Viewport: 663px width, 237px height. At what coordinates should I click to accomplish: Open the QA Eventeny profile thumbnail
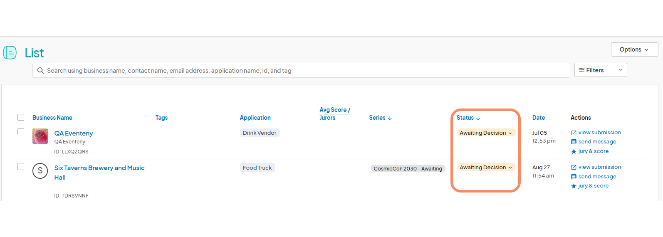40,136
